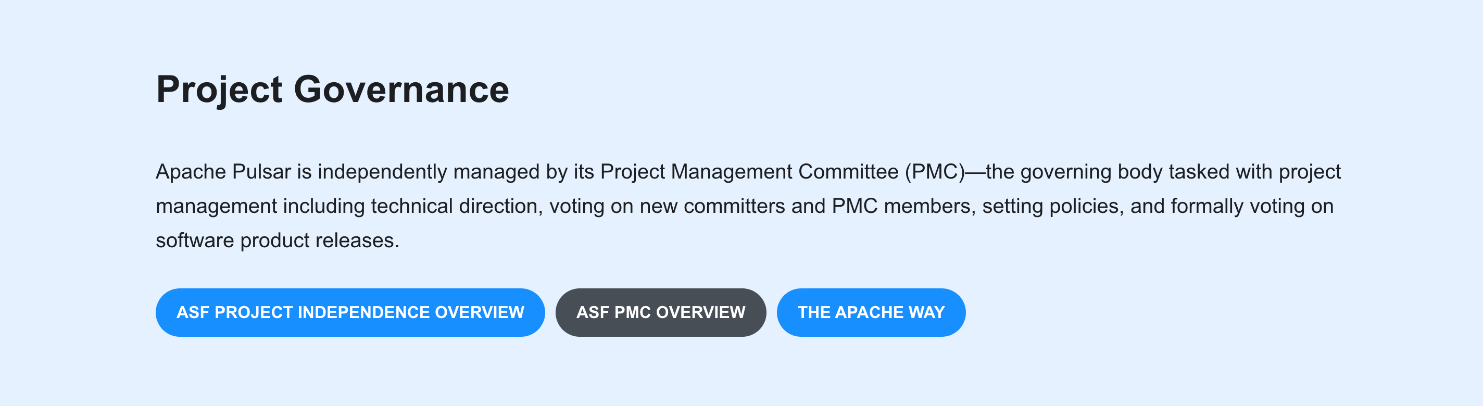The width and height of the screenshot is (1483, 406).
Task: Click the middle button between the blue ones
Action: [x=660, y=312]
